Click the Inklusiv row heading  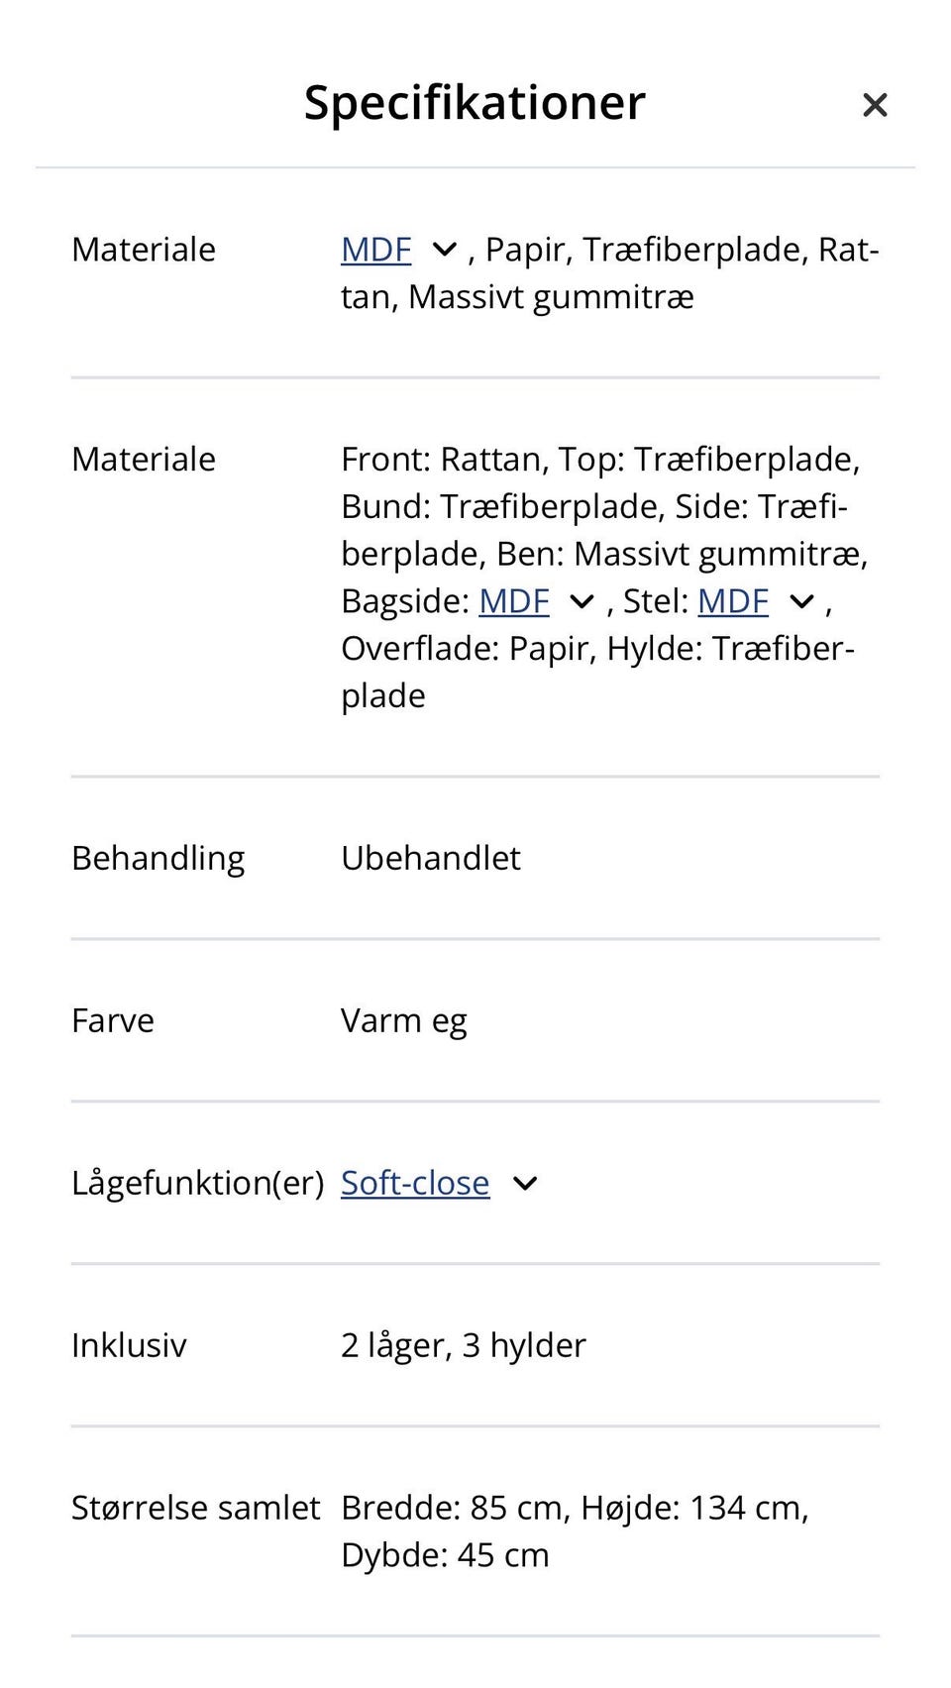(x=129, y=1345)
